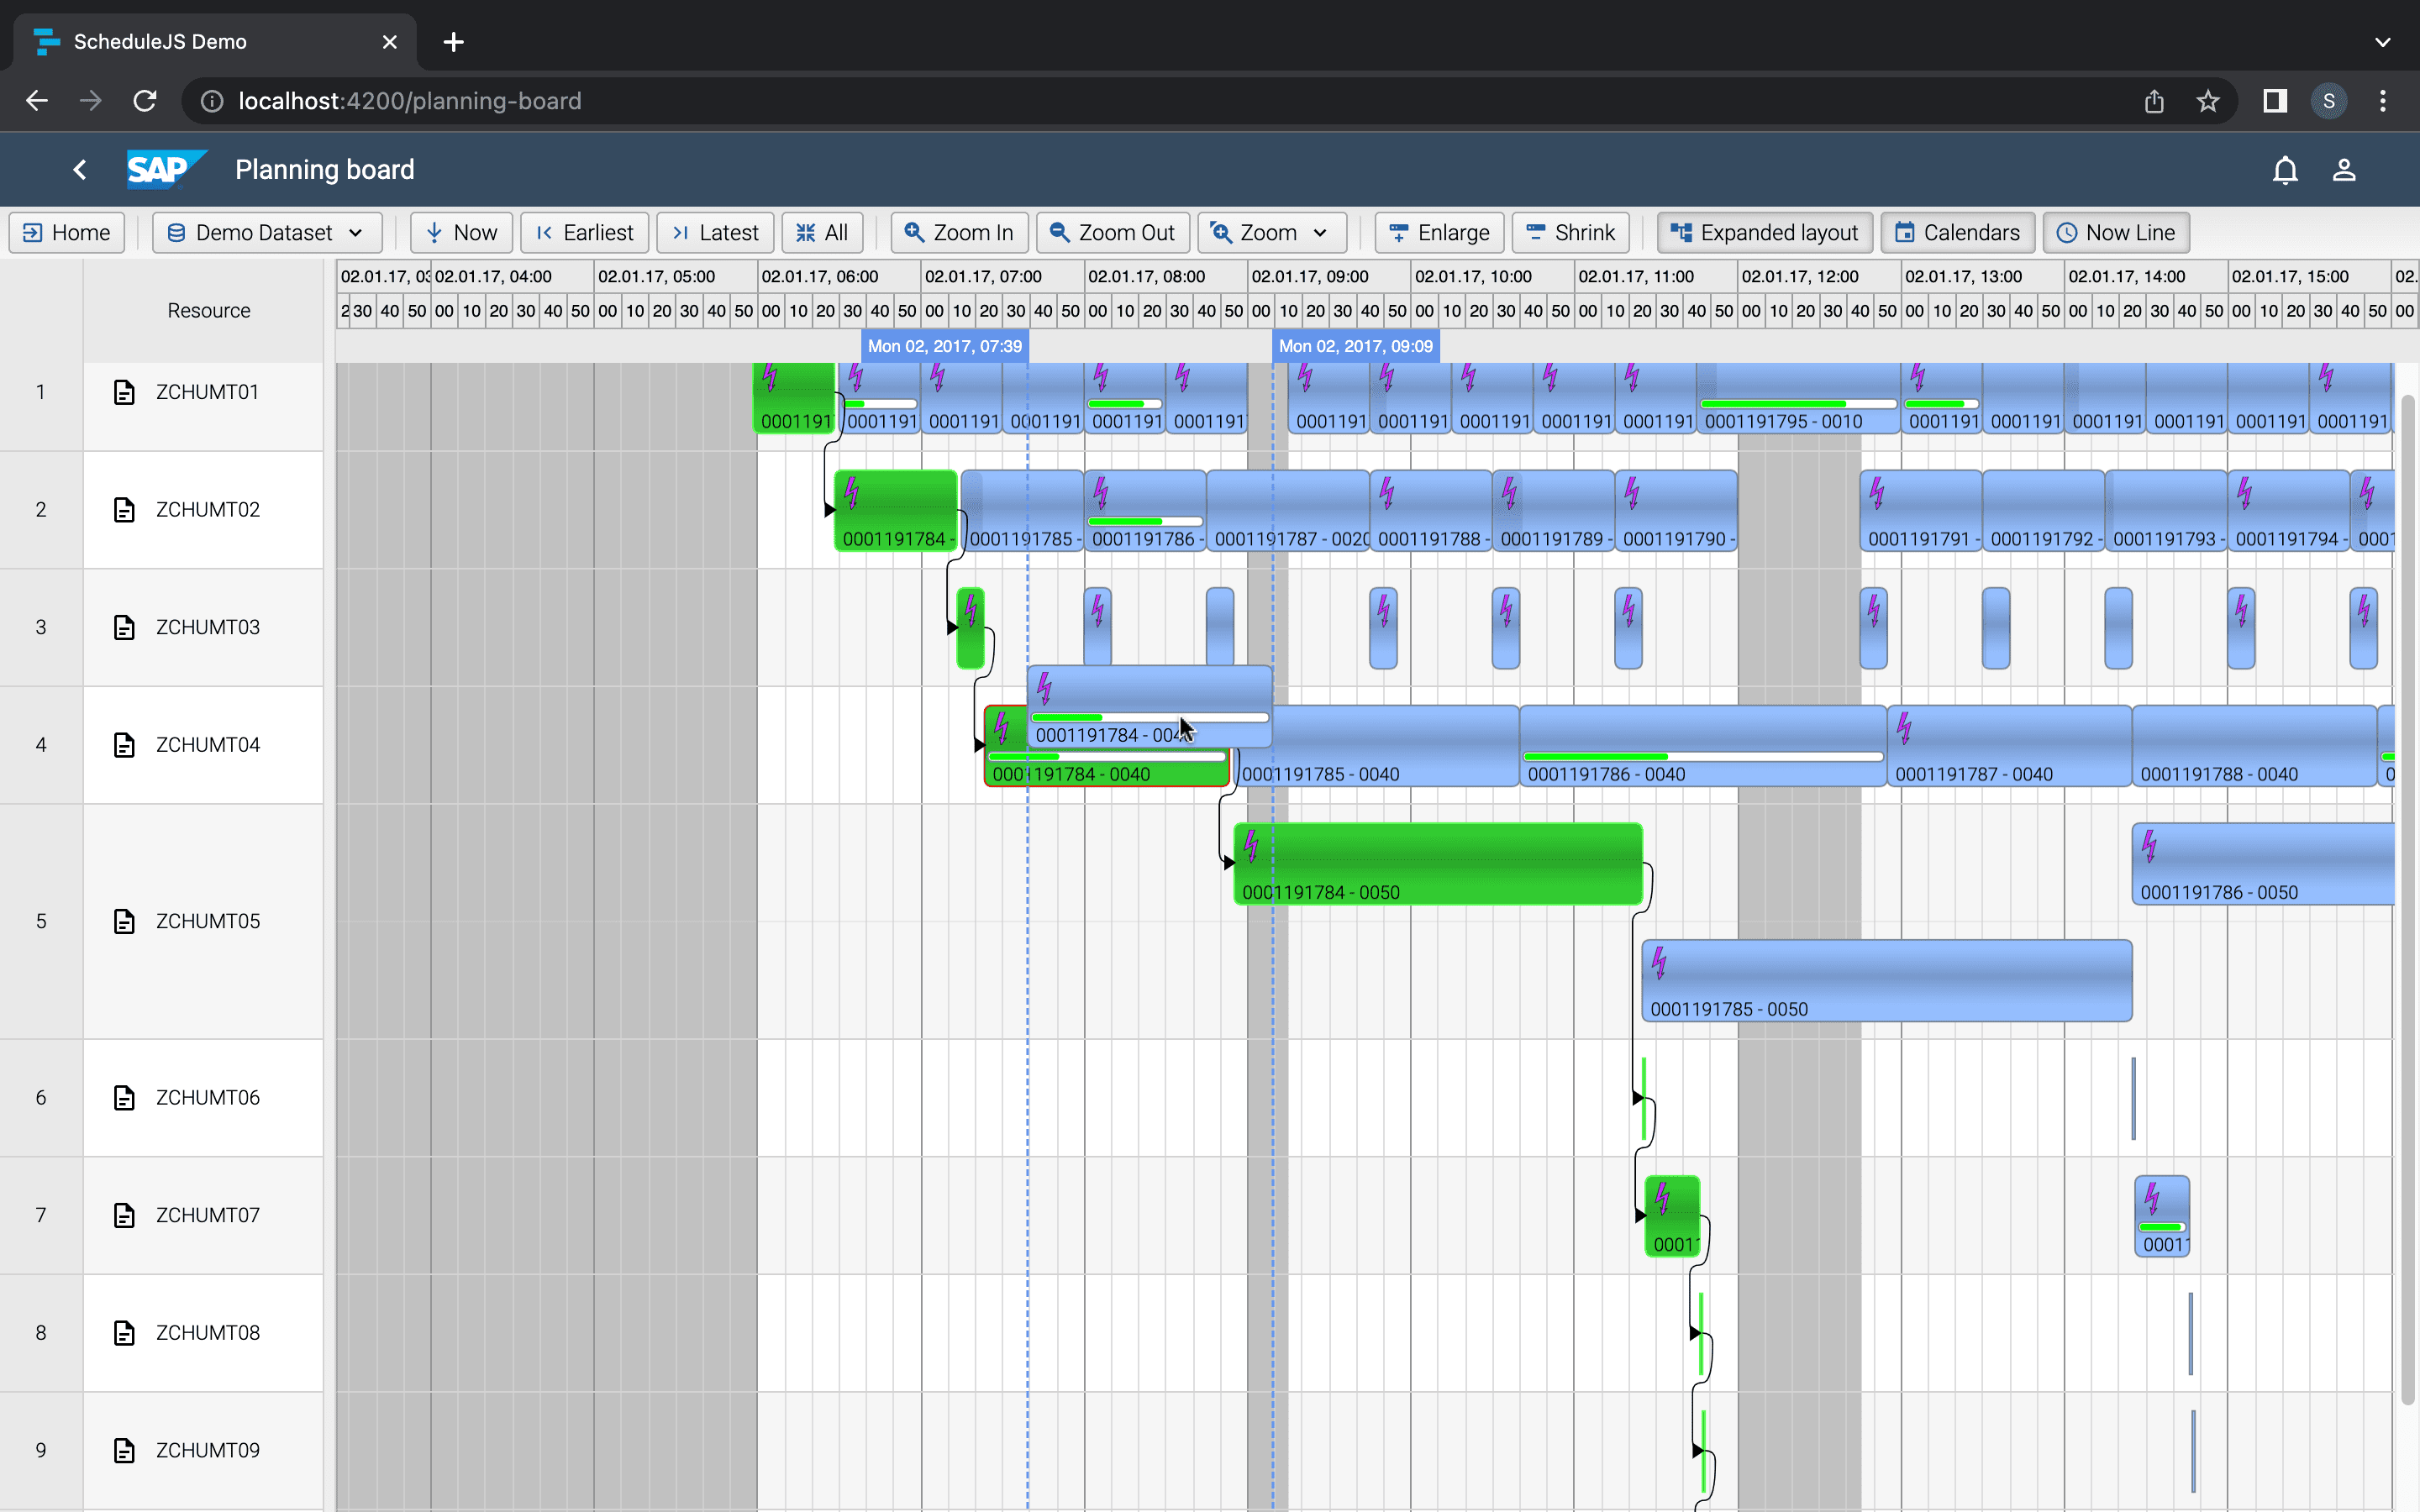The height and width of the screenshot is (1512, 2420).
Task: Click the Earliest button
Action: click(x=585, y=232)
